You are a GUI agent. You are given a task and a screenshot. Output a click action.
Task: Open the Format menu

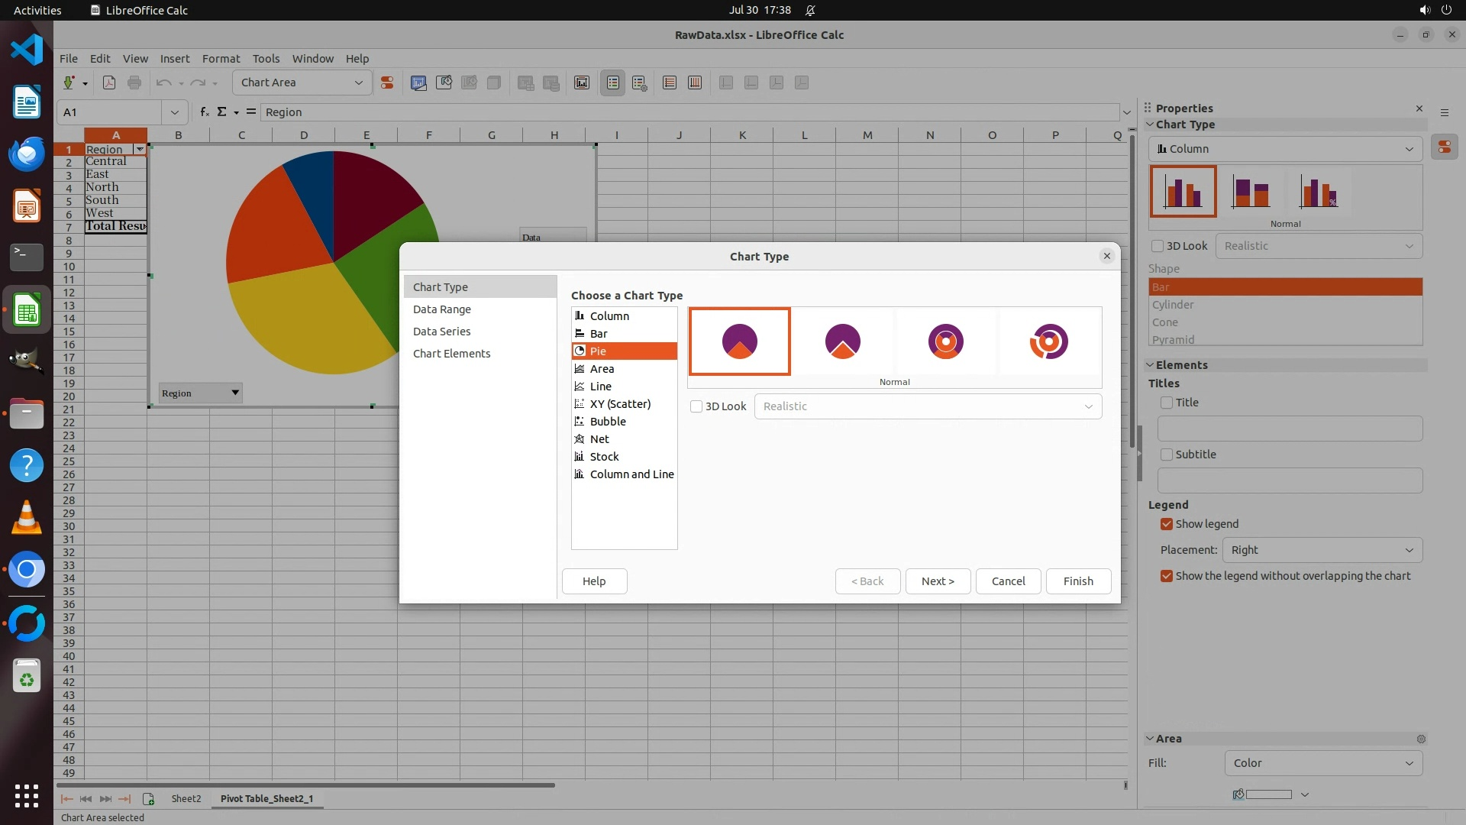(221, 58)
